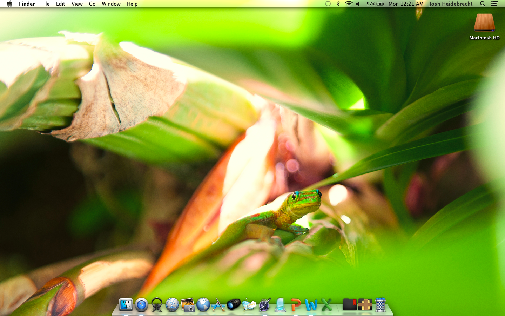
Task: Select the Macintosh HD desktop drive icon
Action: pyautogui.click(x=484, y=22)
